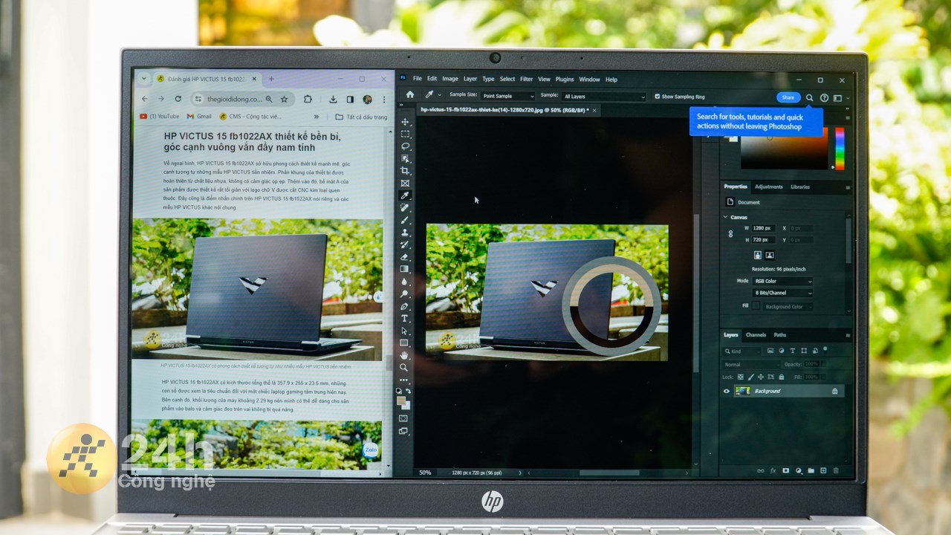
Task: Click the blue Share button
Action: (x=788, y=97)
